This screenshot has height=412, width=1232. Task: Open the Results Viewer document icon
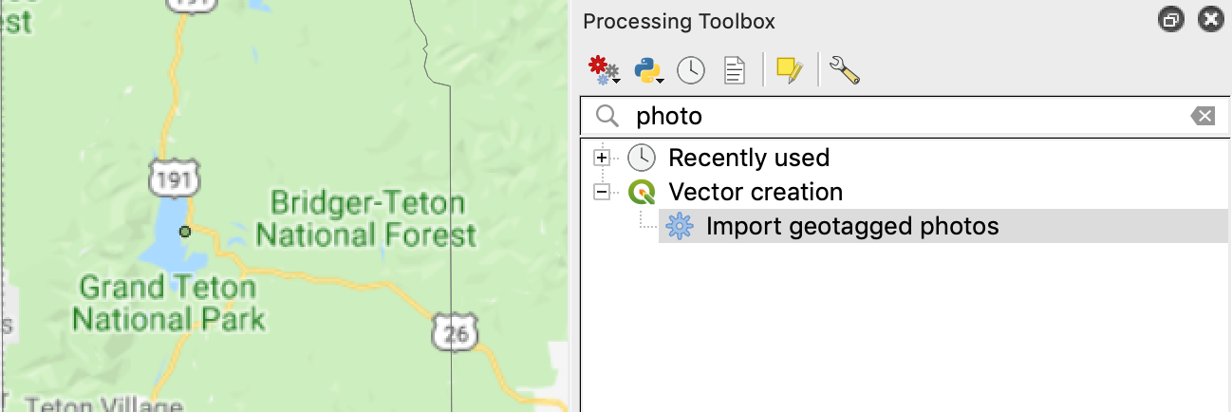[x=735, y=69]
